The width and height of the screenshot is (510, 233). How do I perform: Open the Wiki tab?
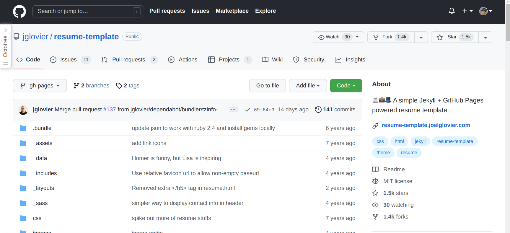pos(272,60)
